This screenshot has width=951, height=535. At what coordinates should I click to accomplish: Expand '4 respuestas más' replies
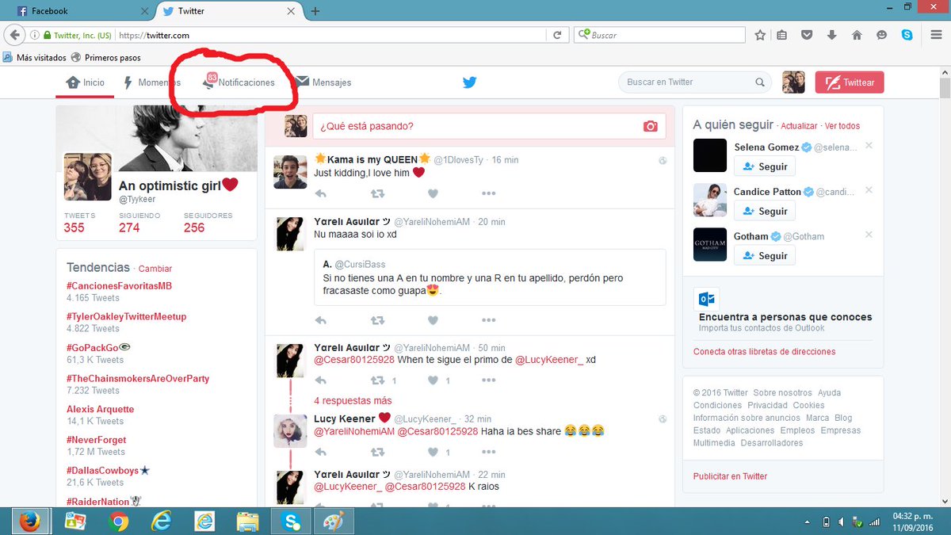click(353, 400)
